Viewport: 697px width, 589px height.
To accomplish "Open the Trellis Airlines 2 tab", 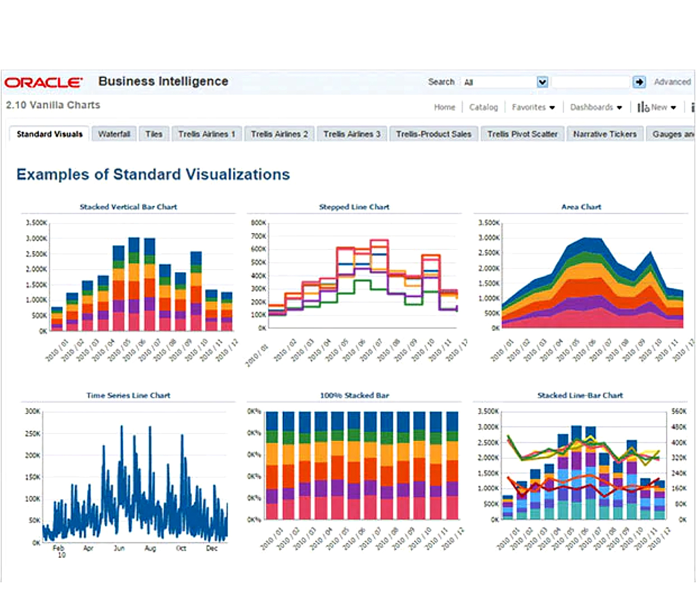I will coord(279,134).
